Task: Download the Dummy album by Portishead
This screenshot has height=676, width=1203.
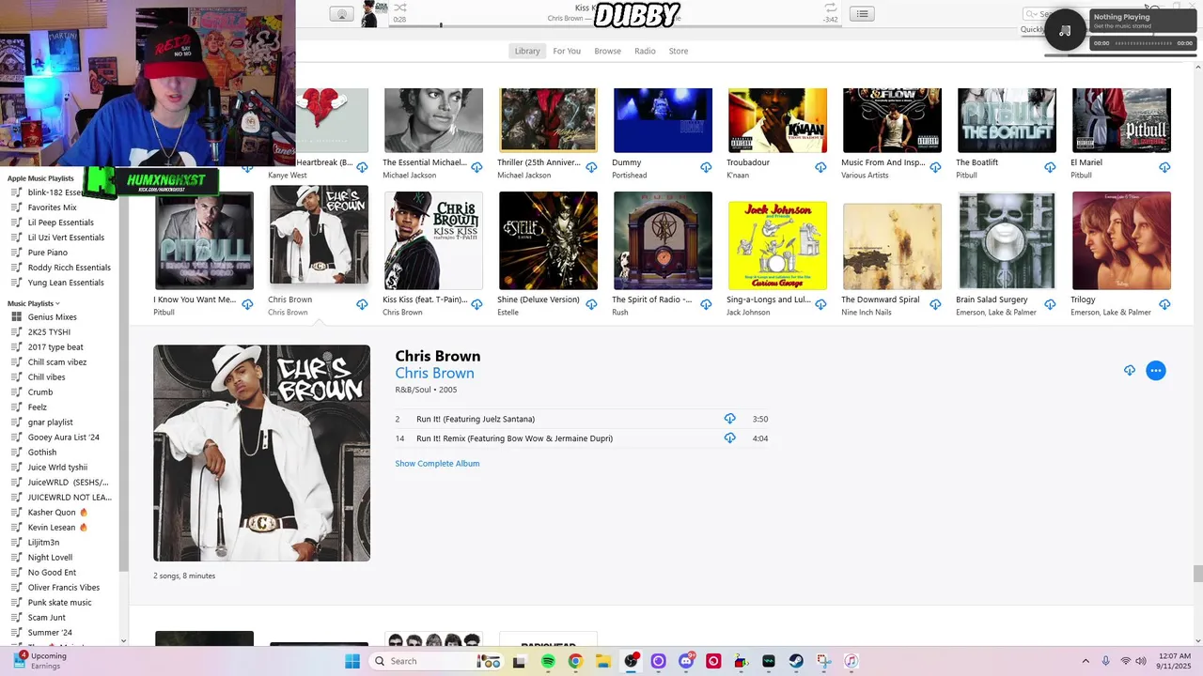Action: pos(706,167)
